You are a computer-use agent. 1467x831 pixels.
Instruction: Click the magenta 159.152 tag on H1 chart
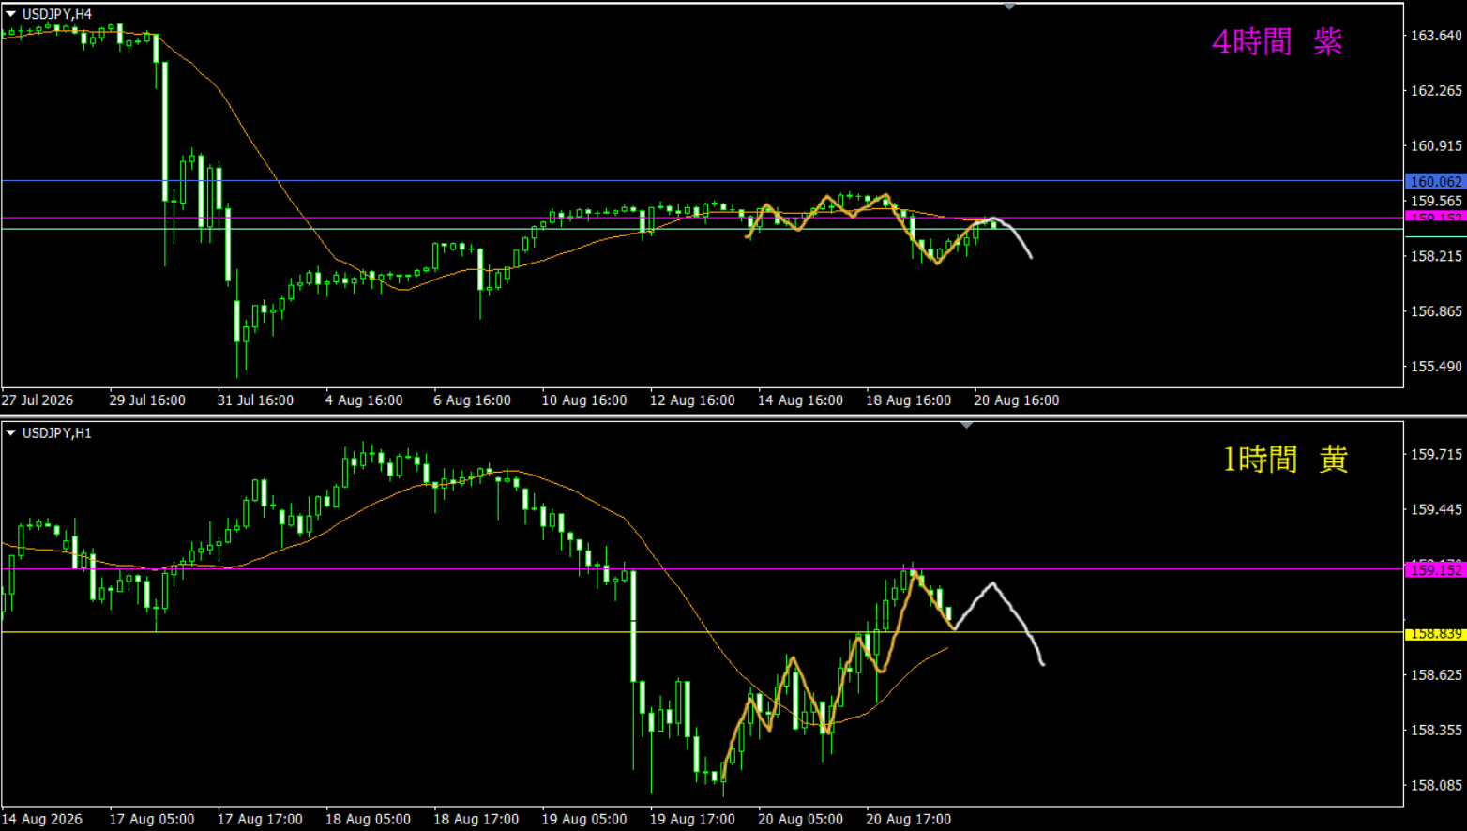(1436, 569)
